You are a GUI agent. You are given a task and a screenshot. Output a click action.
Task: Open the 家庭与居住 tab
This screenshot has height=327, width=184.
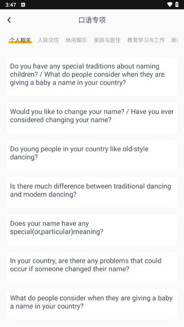point(107,40)
